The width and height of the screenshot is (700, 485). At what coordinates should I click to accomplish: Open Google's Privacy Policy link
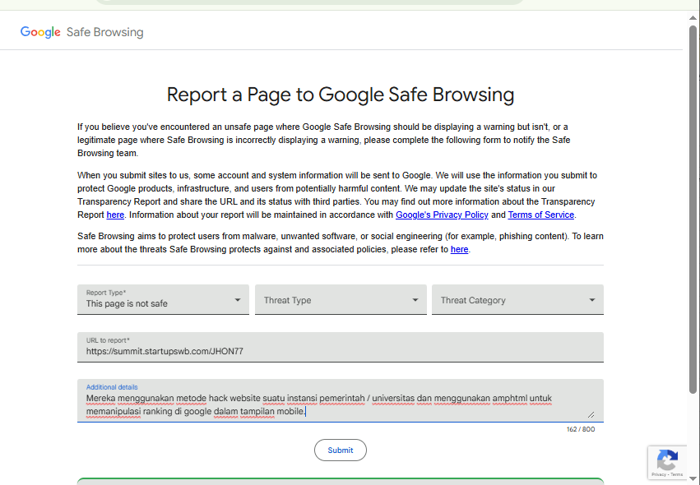pyautogui.click(x=442, y=215)
